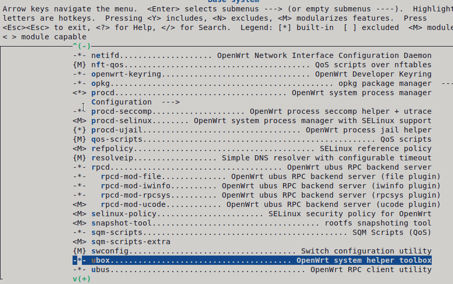Viewport: 453px width, 284px height.
Task: Toggle {M} marker for swconfig
Action: pyautogui.click(x=79, y=251)
